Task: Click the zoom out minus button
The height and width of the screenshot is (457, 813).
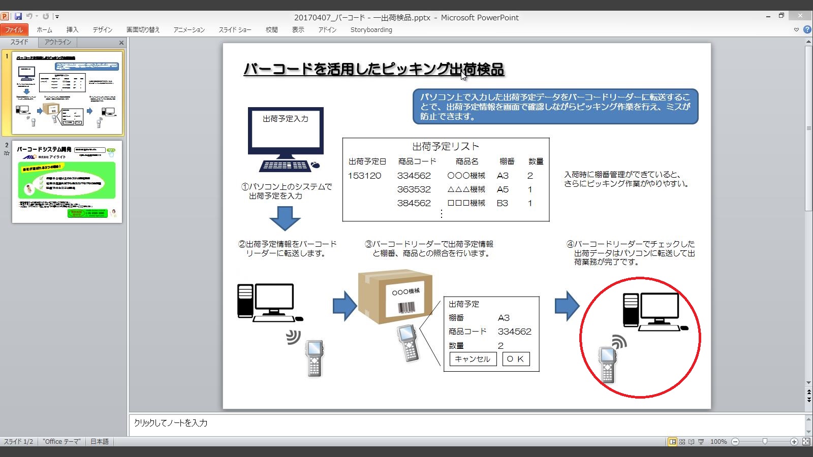Action: pyautogui.click(x=735, y=442)
